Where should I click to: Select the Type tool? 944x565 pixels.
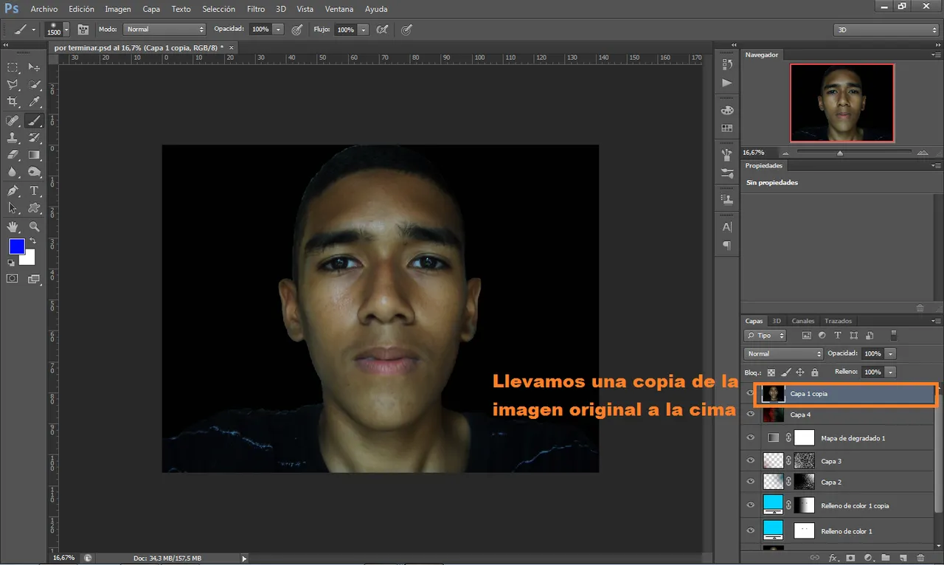(x=34, y=191)
